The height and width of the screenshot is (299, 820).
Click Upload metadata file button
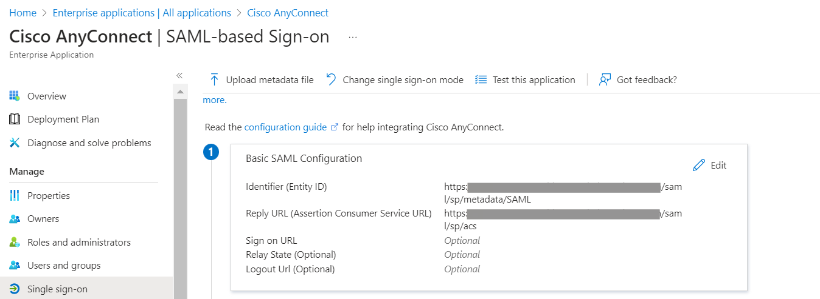click(262, 79)
